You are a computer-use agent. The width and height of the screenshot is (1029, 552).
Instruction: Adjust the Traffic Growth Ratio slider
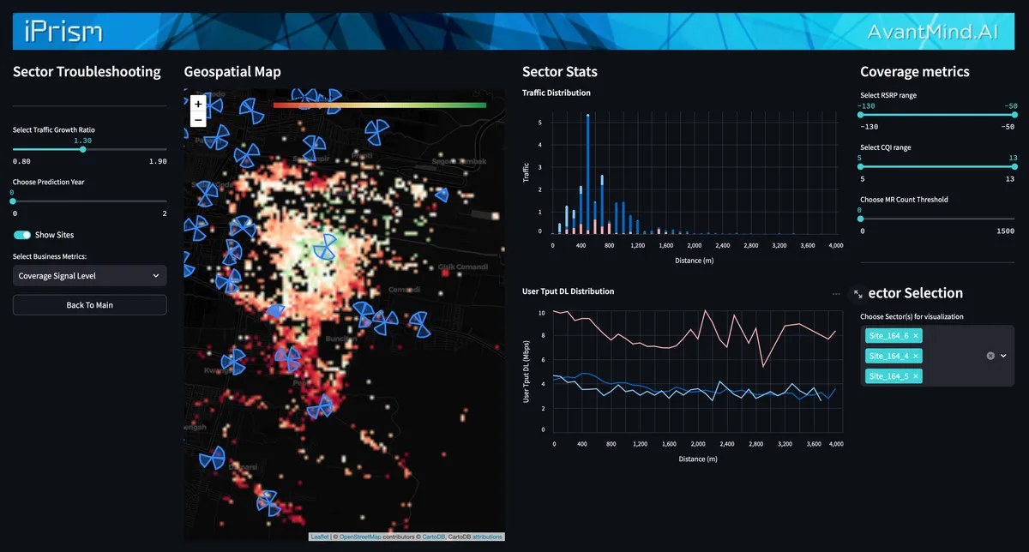pos(82,148)
